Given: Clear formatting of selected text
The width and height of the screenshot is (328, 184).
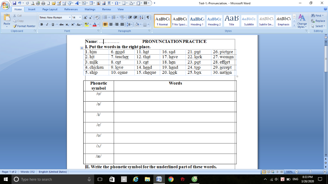Looking at the screenshot, I should click(97, 18).
